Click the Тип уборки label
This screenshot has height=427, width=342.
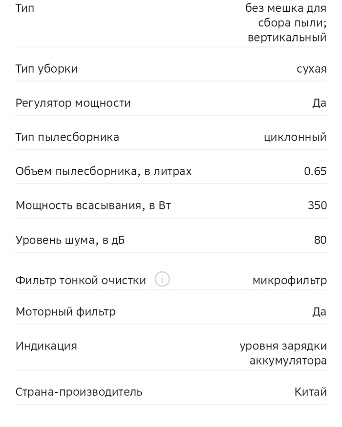(x=46, y=69)
